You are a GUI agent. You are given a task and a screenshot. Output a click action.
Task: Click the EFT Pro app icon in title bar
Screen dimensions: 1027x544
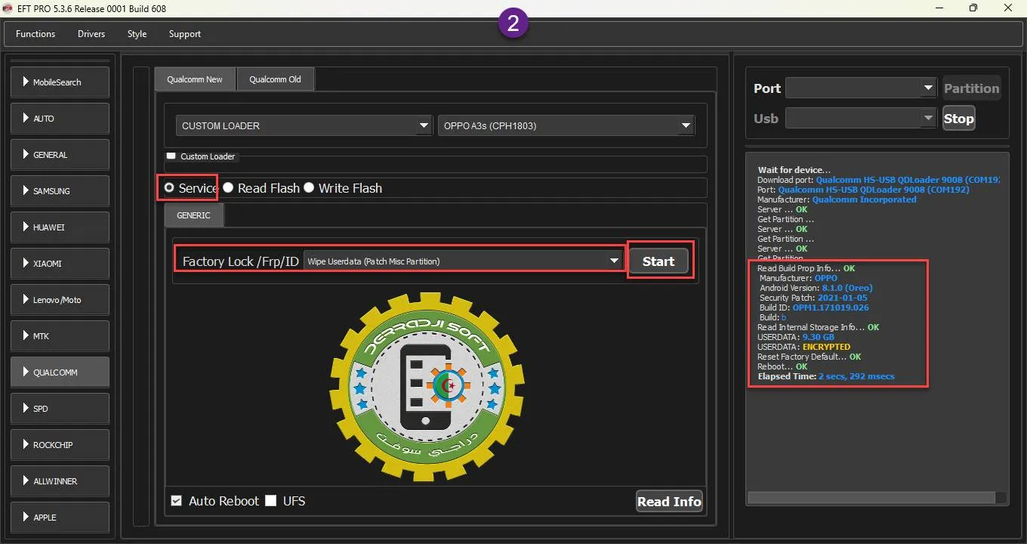point(9,8)
